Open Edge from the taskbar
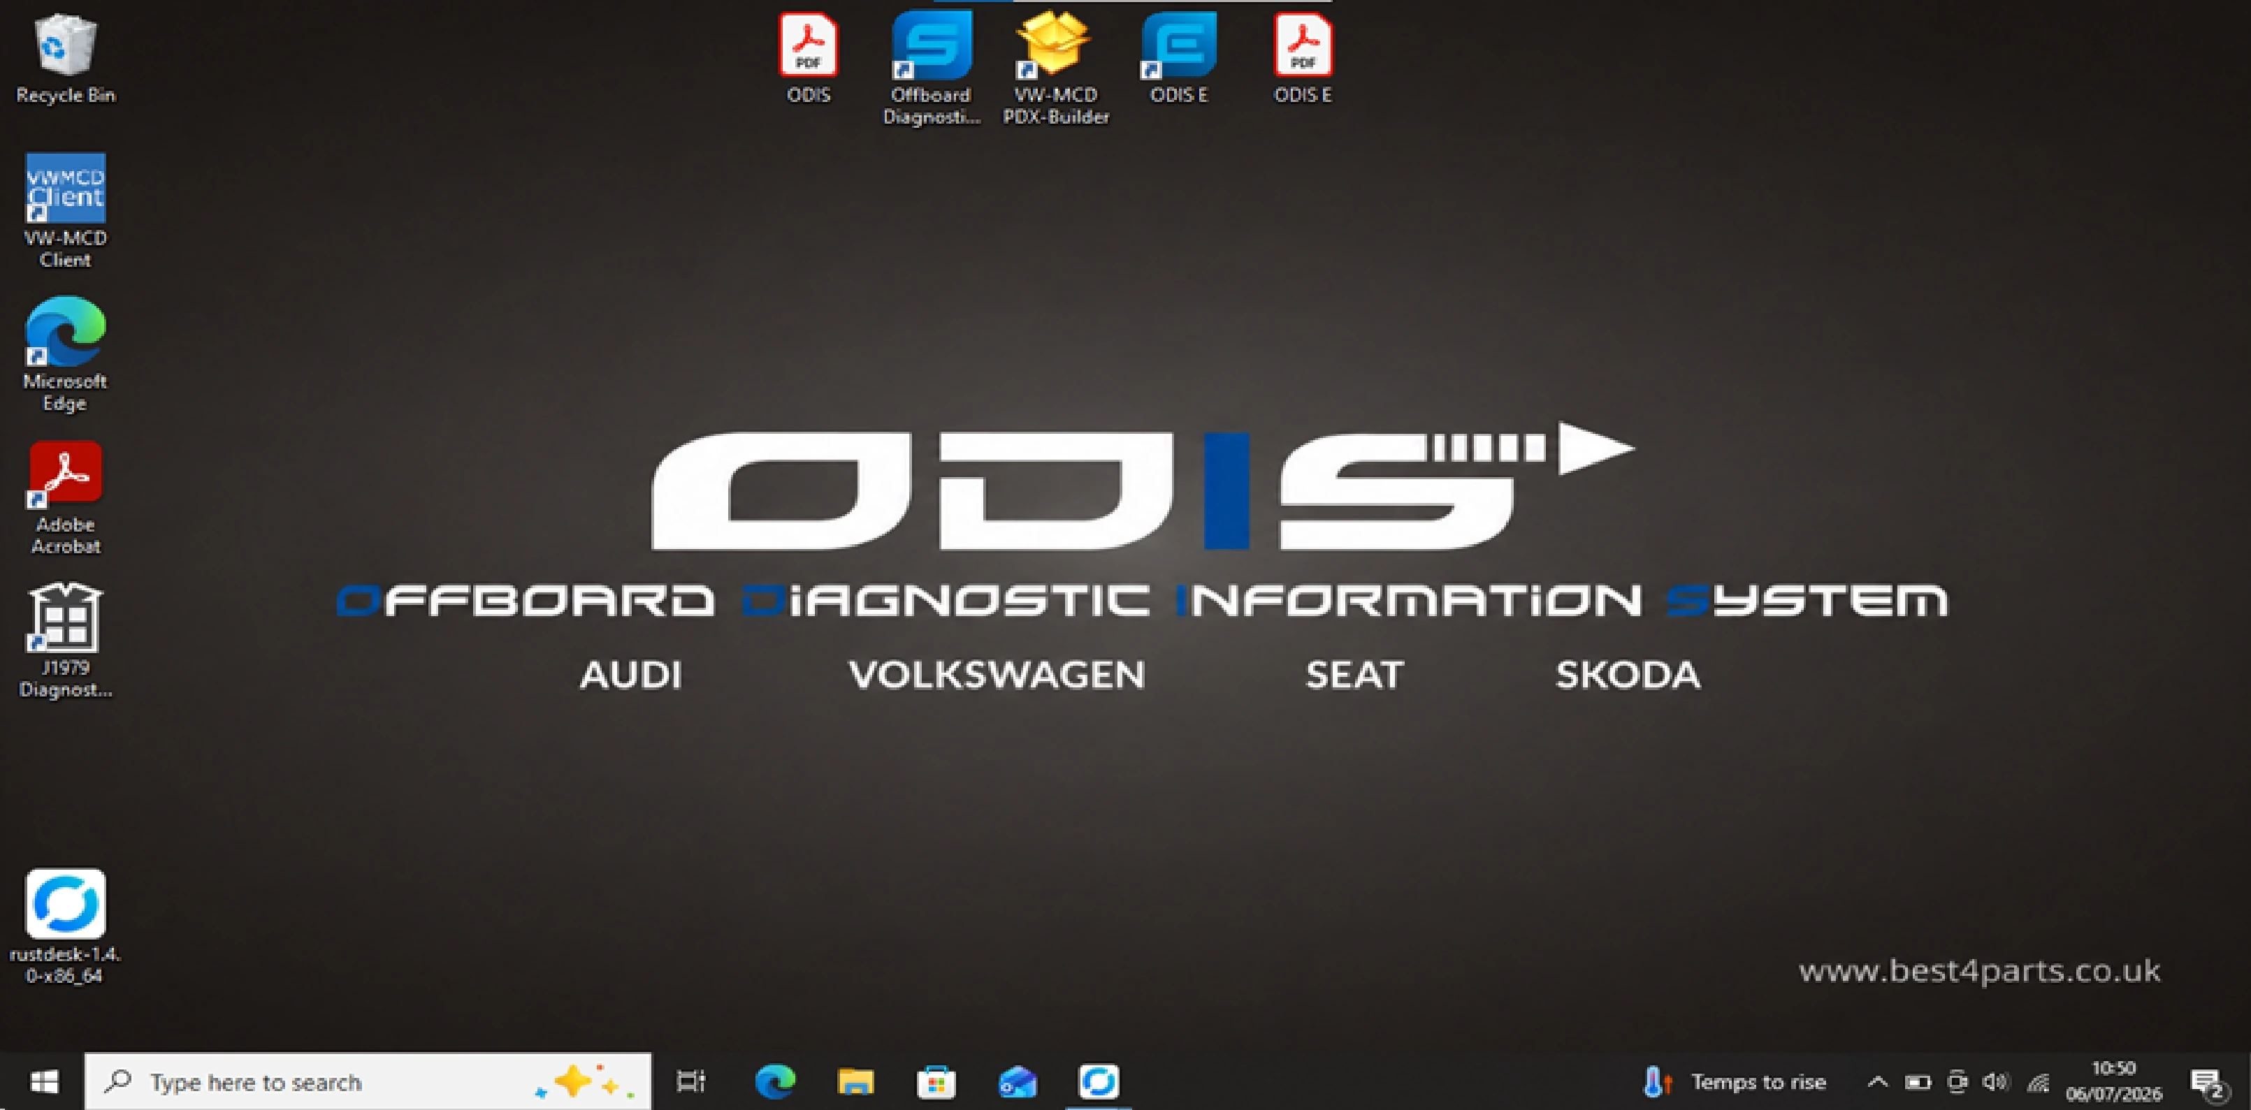The image size is (2251, 1110). 774,1082
